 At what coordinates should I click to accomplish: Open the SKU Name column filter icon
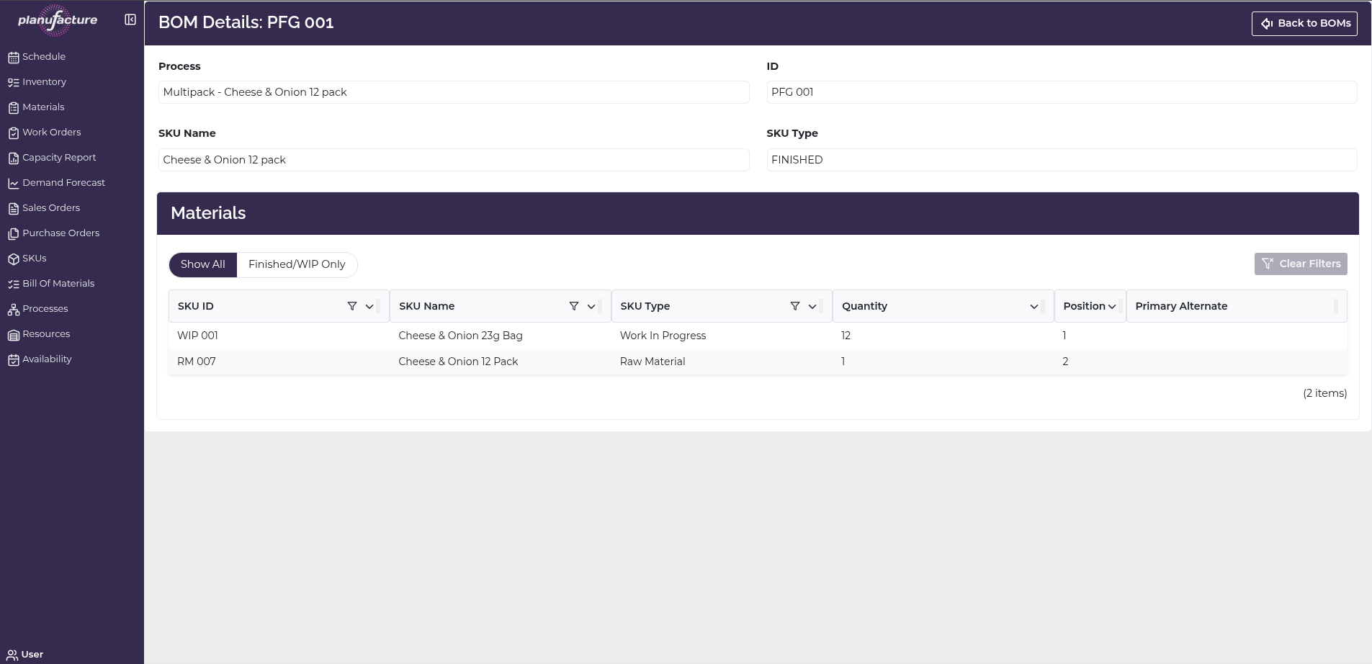(x=574, y=306)
